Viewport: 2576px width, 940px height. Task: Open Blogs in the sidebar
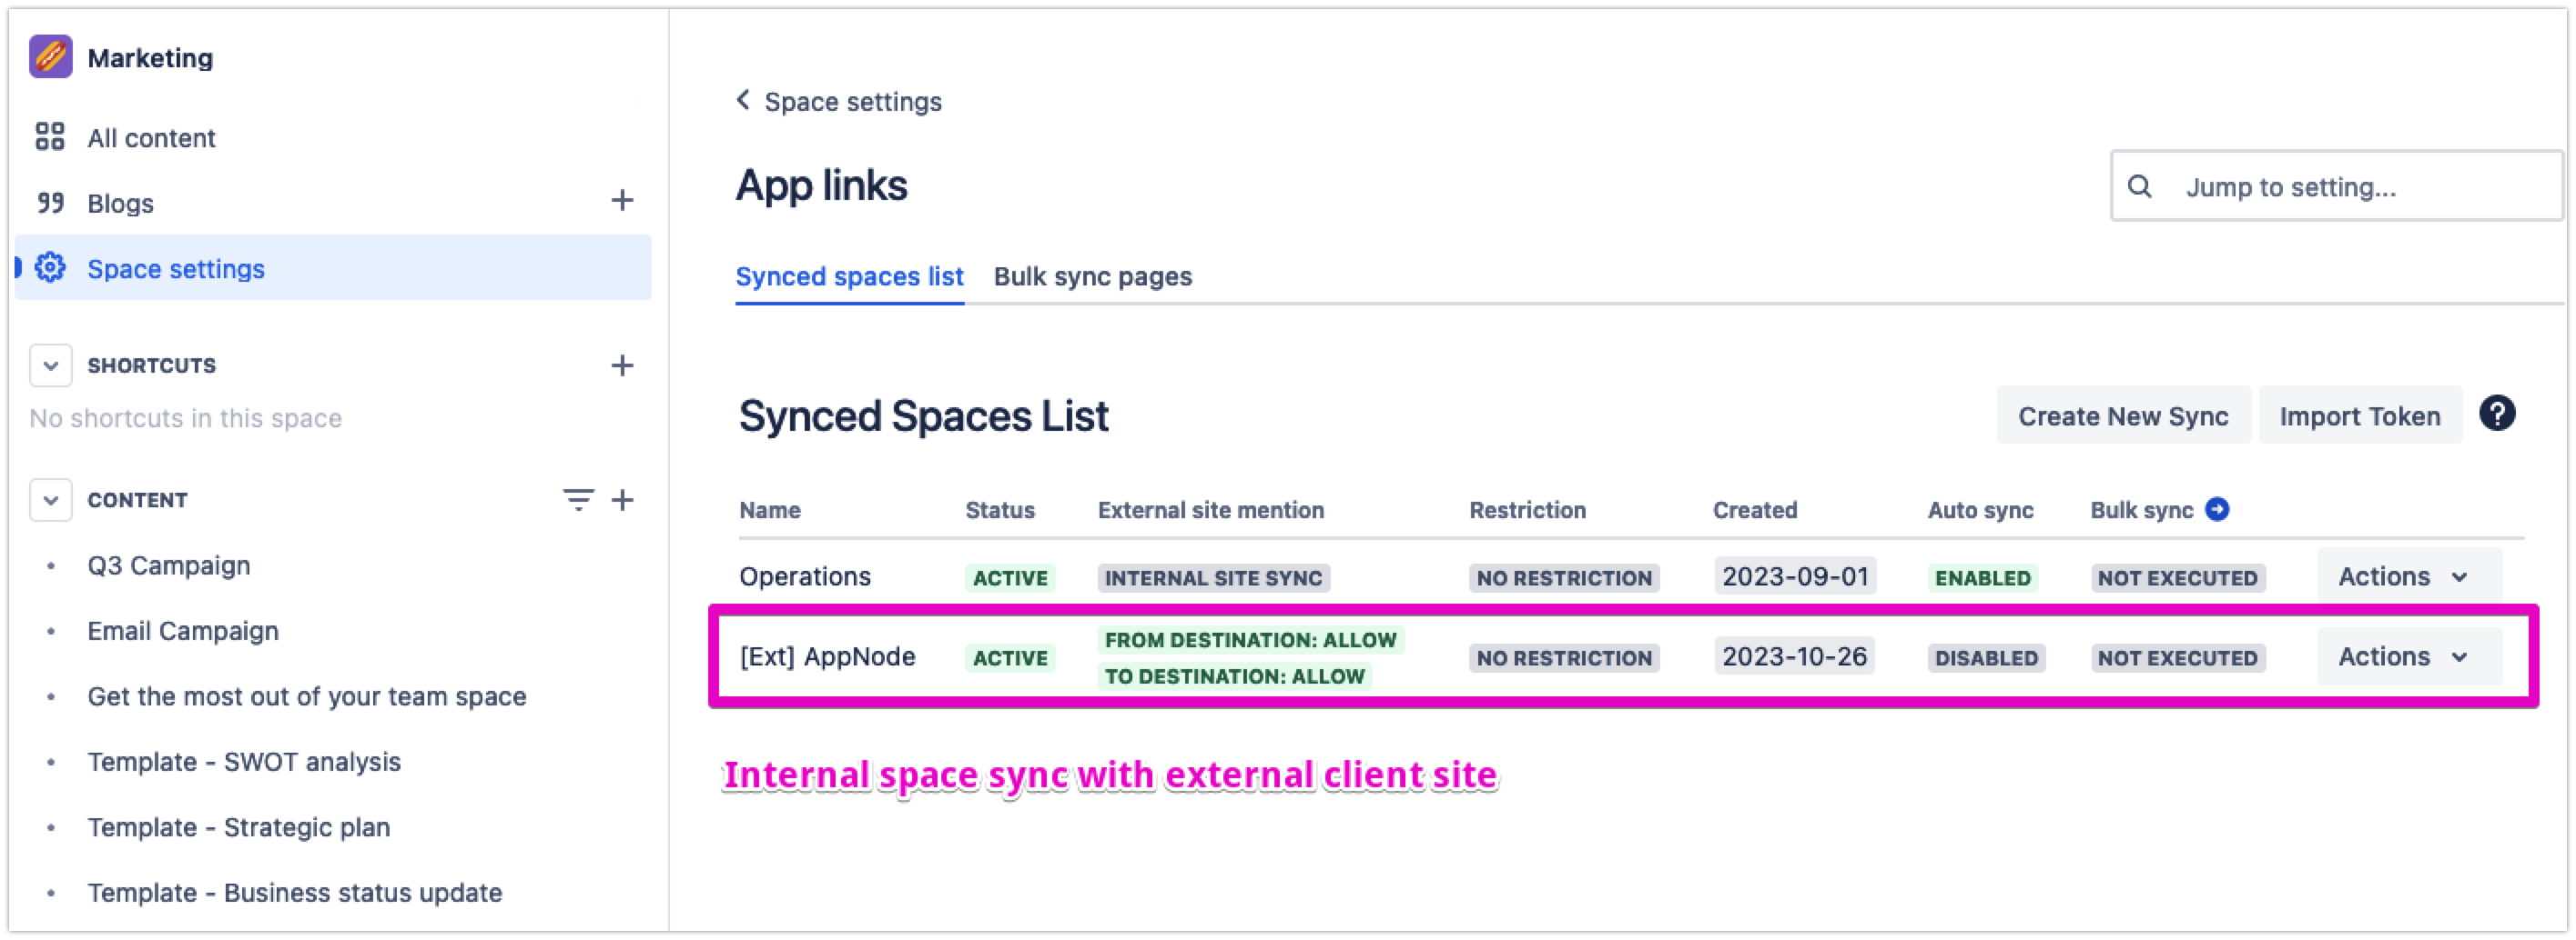(120, 204)
